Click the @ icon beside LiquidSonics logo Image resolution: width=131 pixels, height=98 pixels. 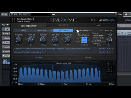tap(92, 20)
